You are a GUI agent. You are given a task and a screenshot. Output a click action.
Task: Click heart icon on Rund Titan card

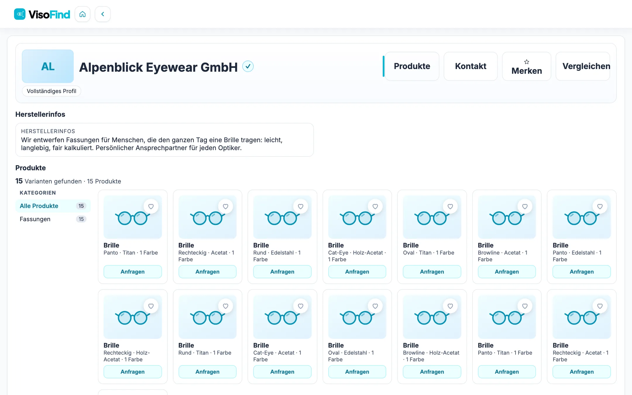(x=226, y=306)
